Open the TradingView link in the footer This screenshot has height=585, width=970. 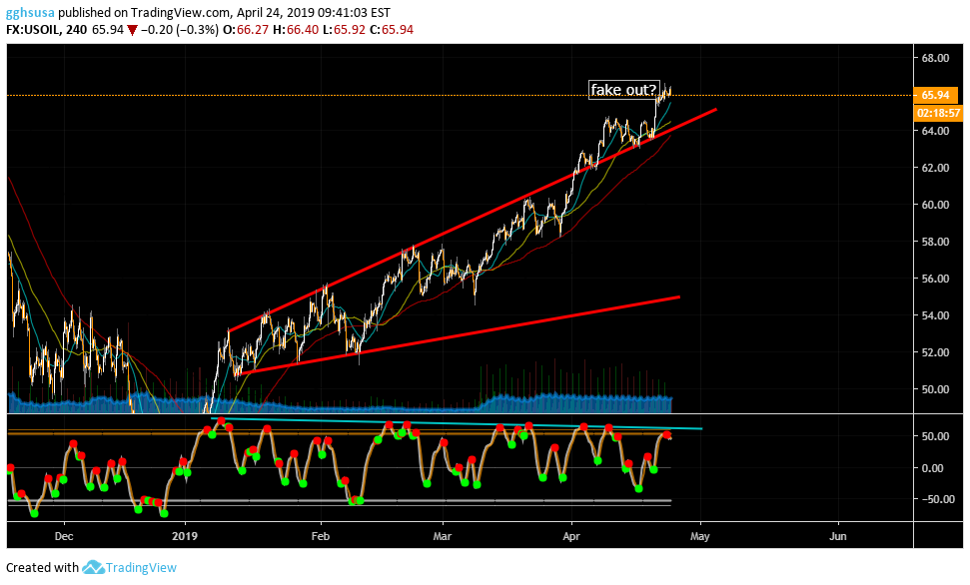141,568
